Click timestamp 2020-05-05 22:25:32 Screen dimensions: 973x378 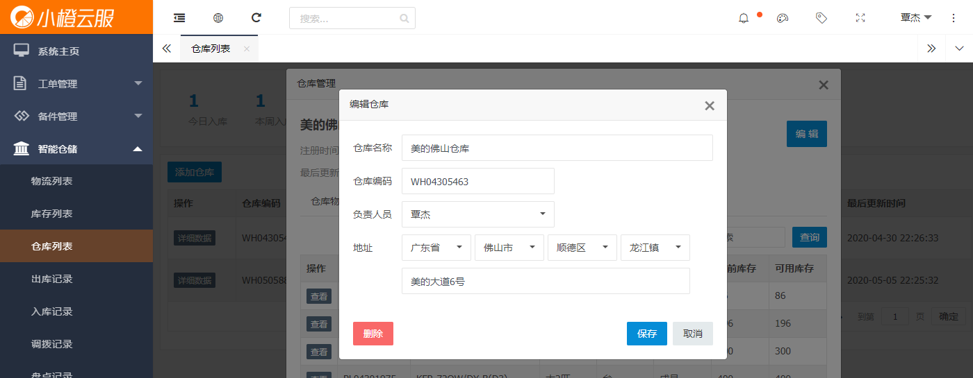[892, 280]
